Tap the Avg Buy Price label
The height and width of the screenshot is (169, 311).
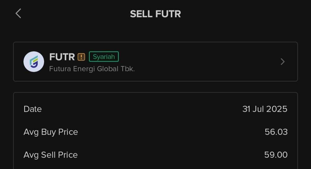click(x=51, y=132)
